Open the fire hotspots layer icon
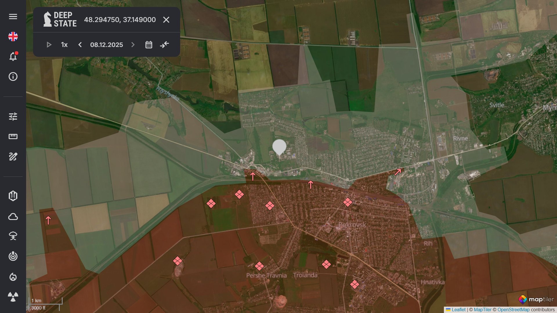Screen dimensions: 557x313 pyautogui.click(x=13, y=277)
